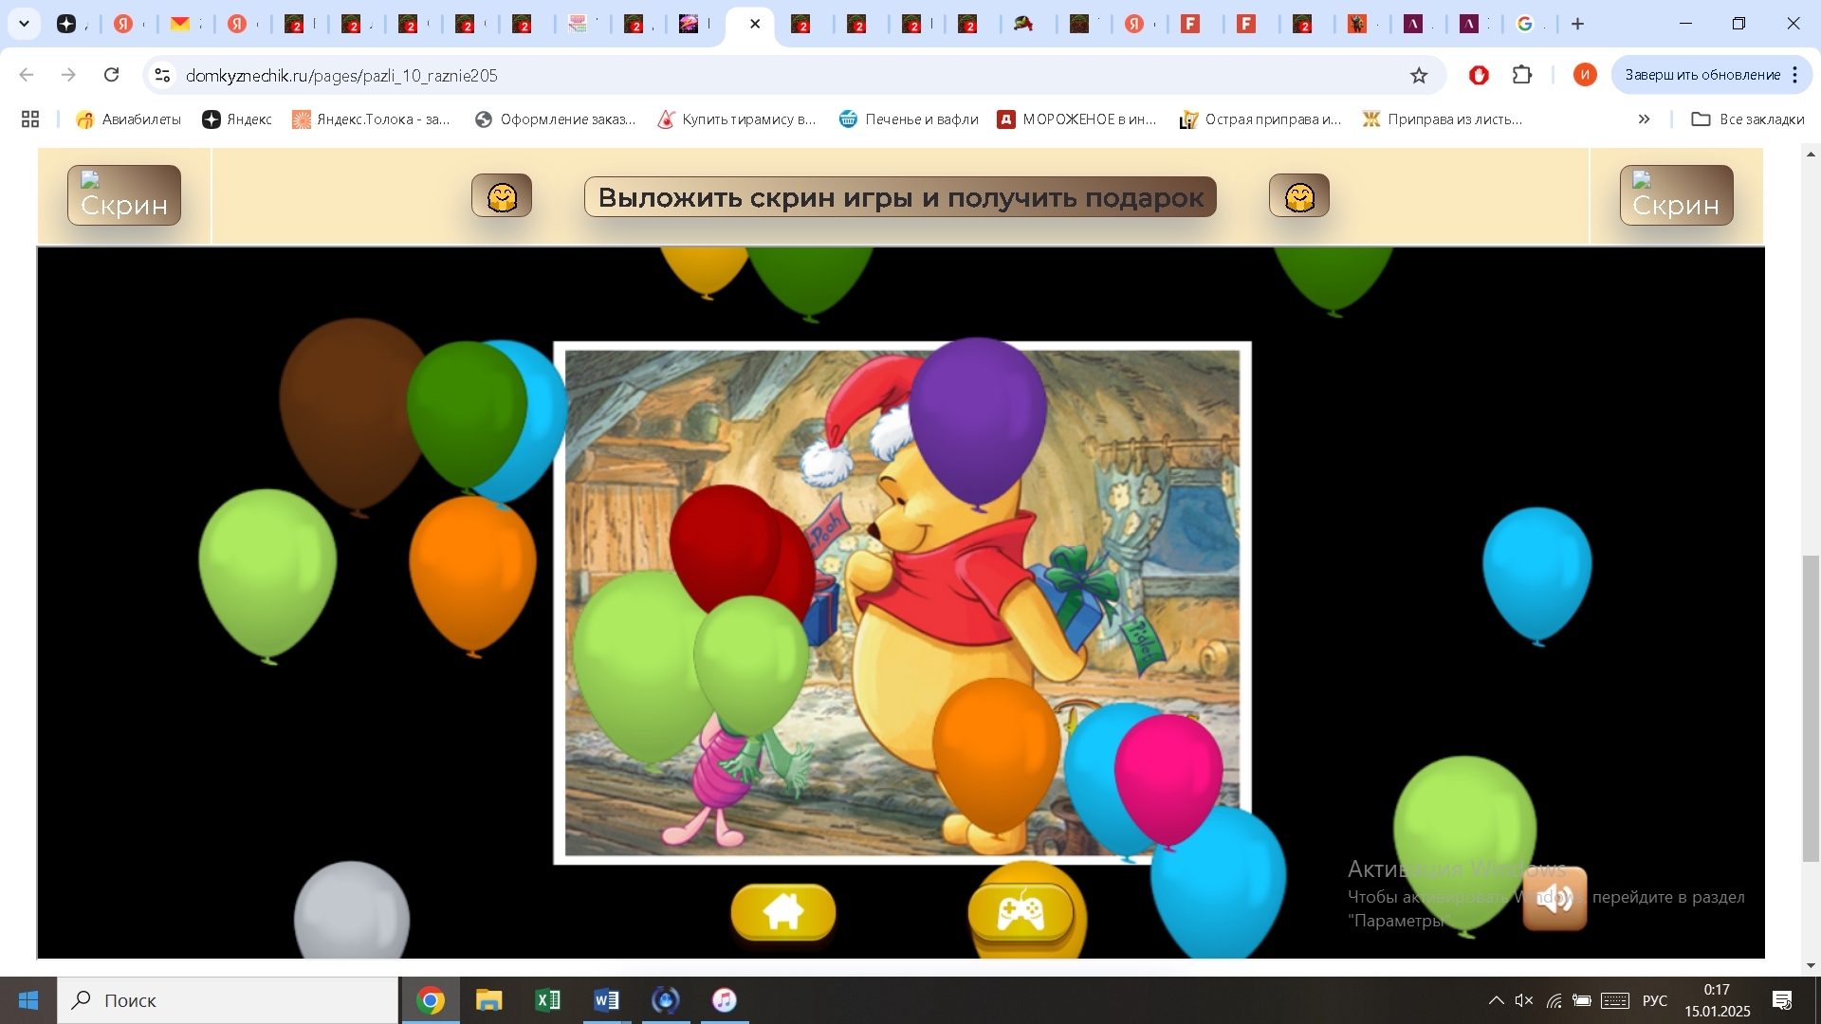Image resolution: width=1821 pixels, height=1024 pixels.
Task: Expand hidden bookmarks overflow chevron
Action: 1644,119
